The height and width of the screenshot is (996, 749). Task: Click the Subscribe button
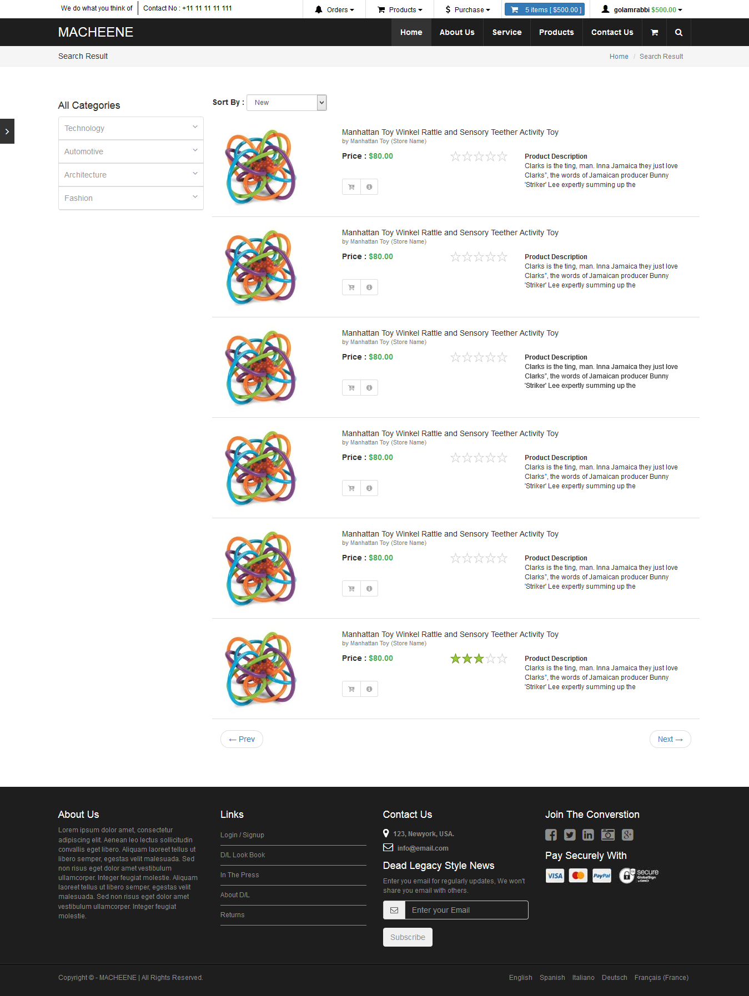tap(408, 937)
